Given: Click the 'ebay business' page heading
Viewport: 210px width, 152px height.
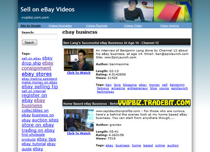Looking at the screenshot, I should pos(80,32).
